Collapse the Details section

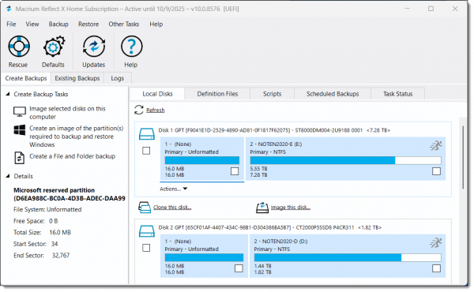click(8, 176)
